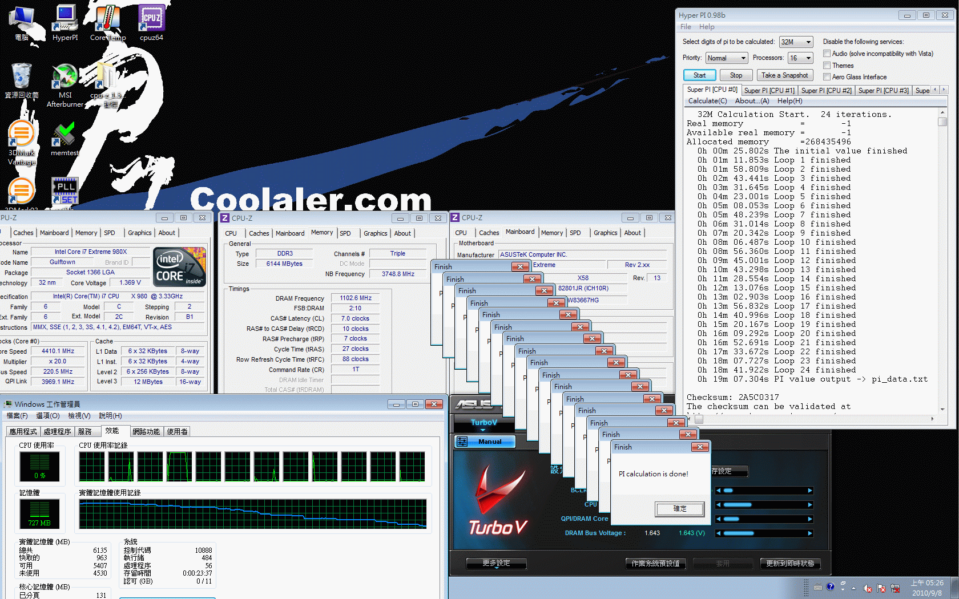
Task: Click the Task Manager title bar icon
Action: (7, 404)
